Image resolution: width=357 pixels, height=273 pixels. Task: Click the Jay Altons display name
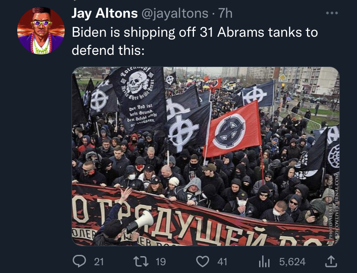pyautogui.click(x=104, y=13)
